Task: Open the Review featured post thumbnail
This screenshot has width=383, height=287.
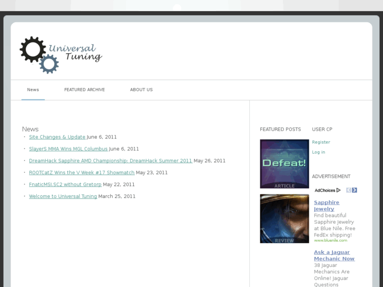Action: tap(284, 219)
